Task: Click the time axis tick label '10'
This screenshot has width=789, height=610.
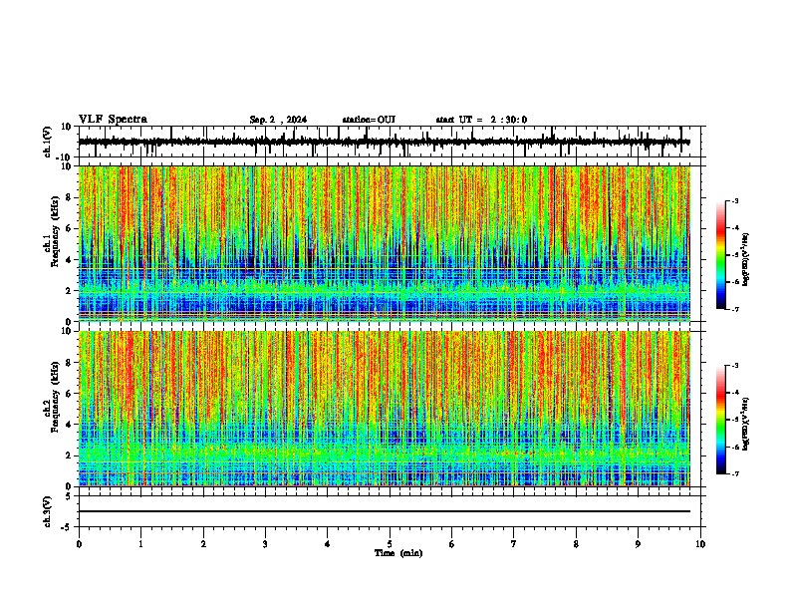Action: click(x=700, y=544)
